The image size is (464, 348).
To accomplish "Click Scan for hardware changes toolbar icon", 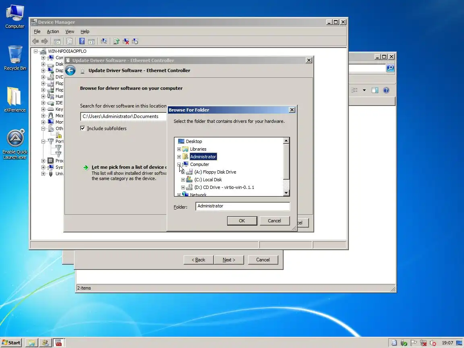I will point(104,41).
